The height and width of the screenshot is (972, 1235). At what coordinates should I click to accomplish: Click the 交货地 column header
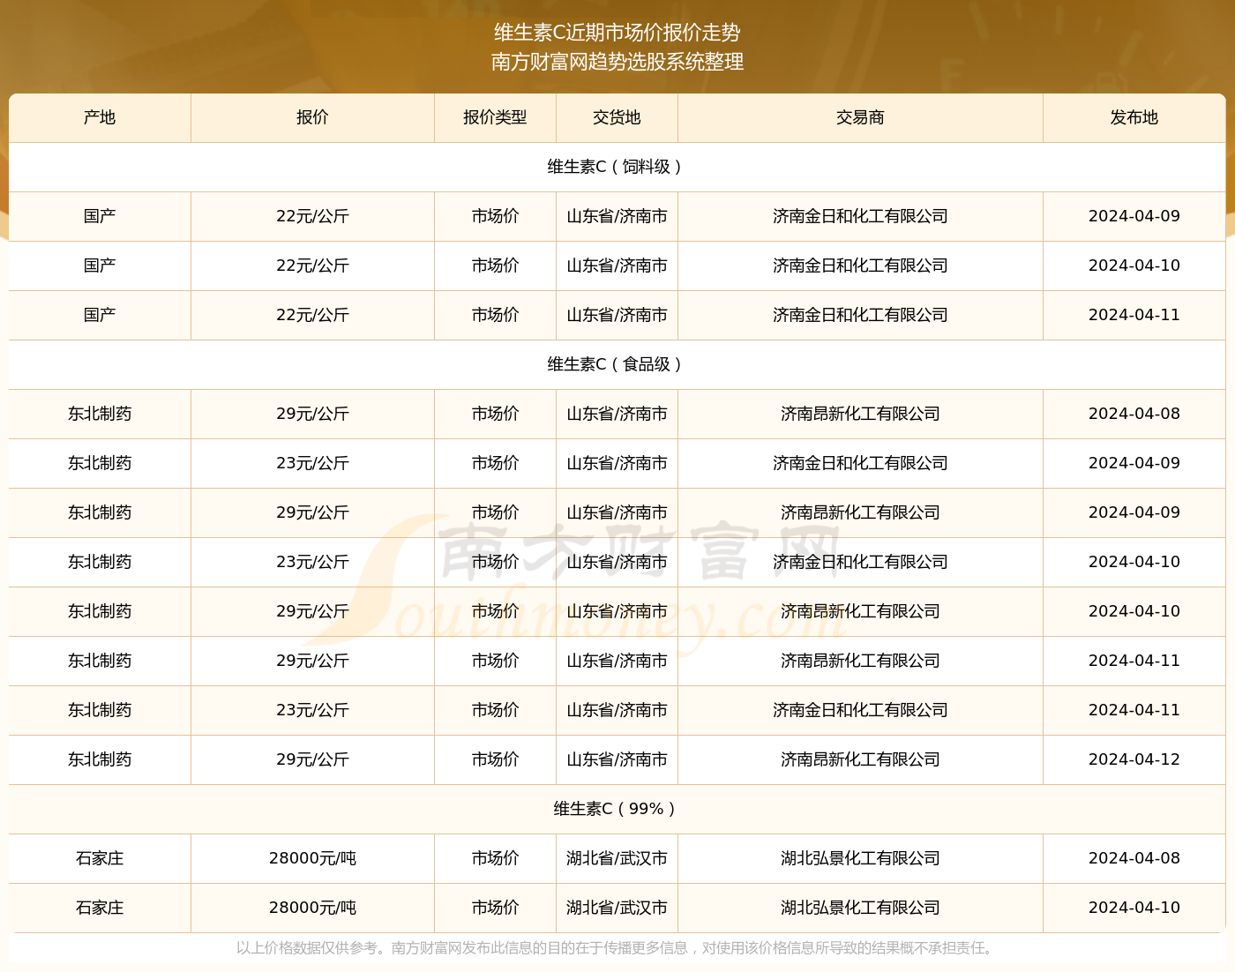coord(617,117)
